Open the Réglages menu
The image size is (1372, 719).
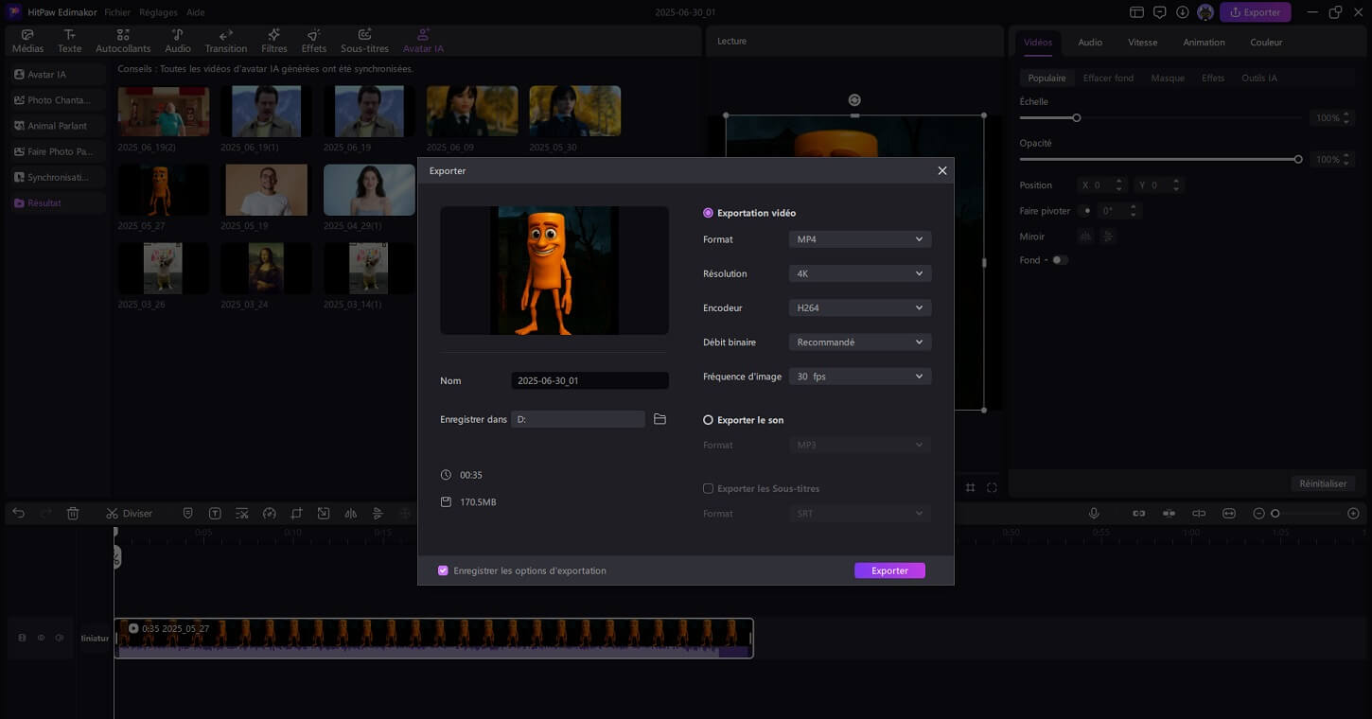click(158, 12)
